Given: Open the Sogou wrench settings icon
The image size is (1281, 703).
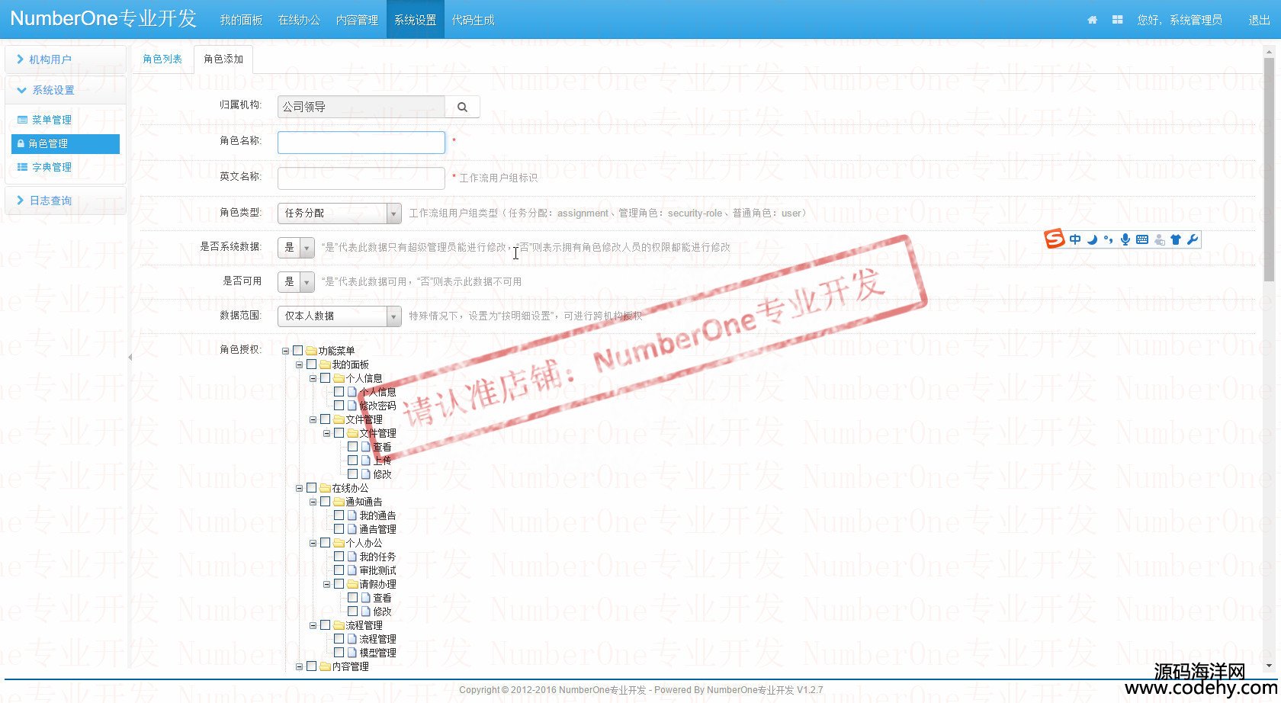Looking at the screenshot, I should click(x=1193, y=239).
